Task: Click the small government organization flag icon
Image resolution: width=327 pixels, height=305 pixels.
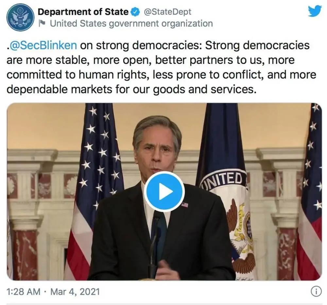Action: click(x=42, y=24)
